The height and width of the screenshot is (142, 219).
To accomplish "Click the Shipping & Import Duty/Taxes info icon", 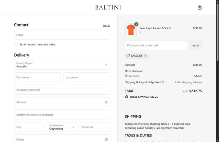I will 163,82.
